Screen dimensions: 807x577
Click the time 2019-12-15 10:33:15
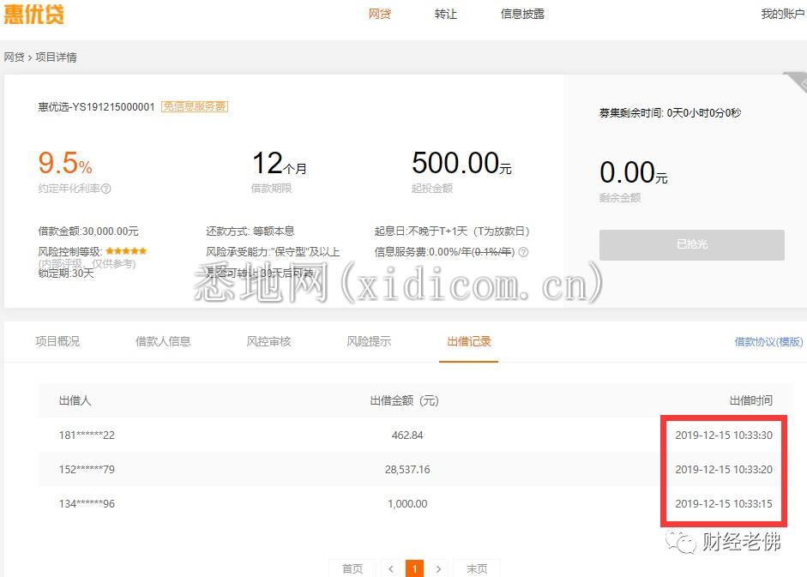(724, 504)
